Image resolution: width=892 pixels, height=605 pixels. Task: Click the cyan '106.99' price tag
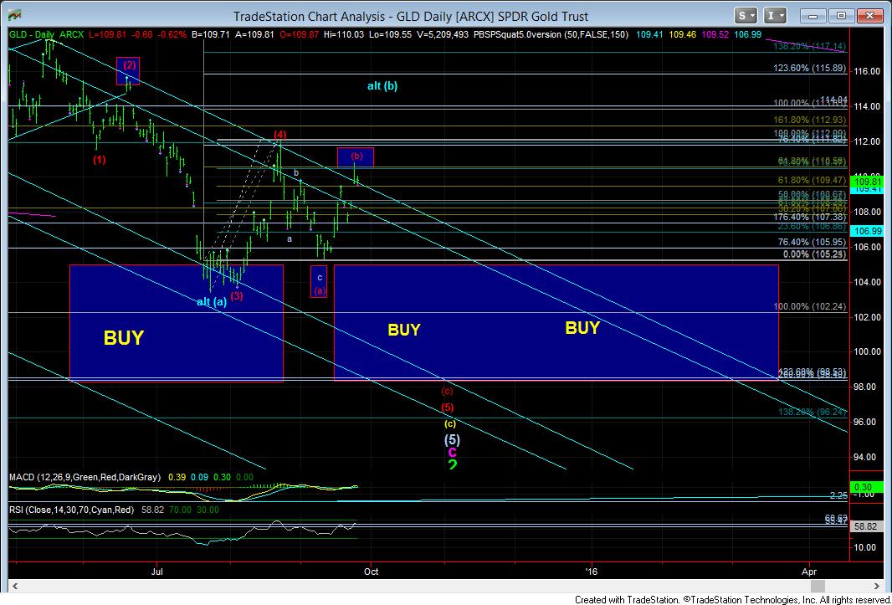pos(866,230)
